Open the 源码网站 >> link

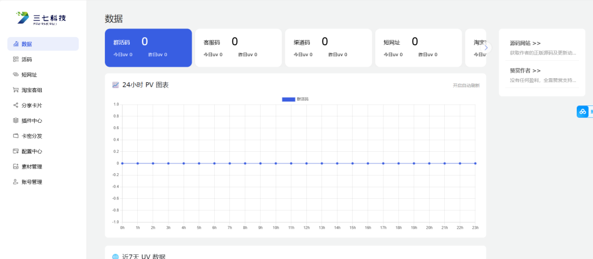(x=525, y=43)
